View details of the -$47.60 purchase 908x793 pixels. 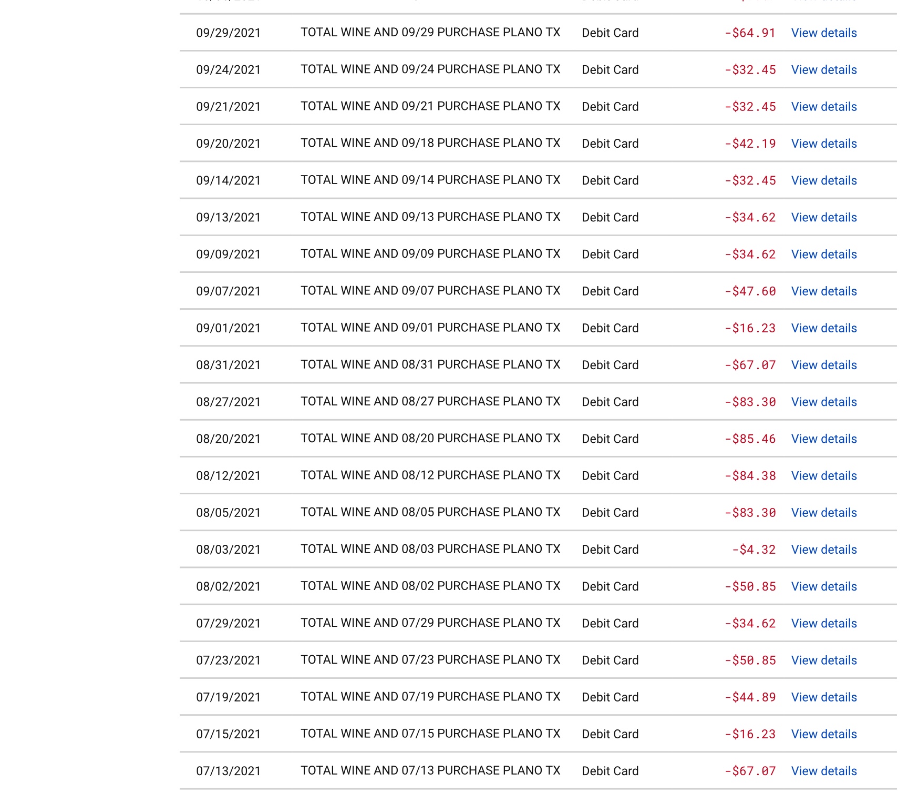(x=823, y=291)
